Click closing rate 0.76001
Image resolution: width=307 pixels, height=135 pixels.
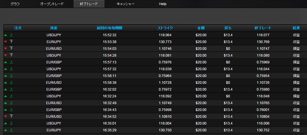tap(263, 110)
